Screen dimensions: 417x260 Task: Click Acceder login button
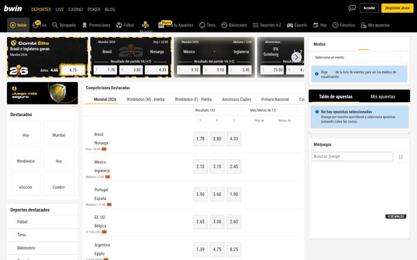pyautogui.click(x=369, y=8)
